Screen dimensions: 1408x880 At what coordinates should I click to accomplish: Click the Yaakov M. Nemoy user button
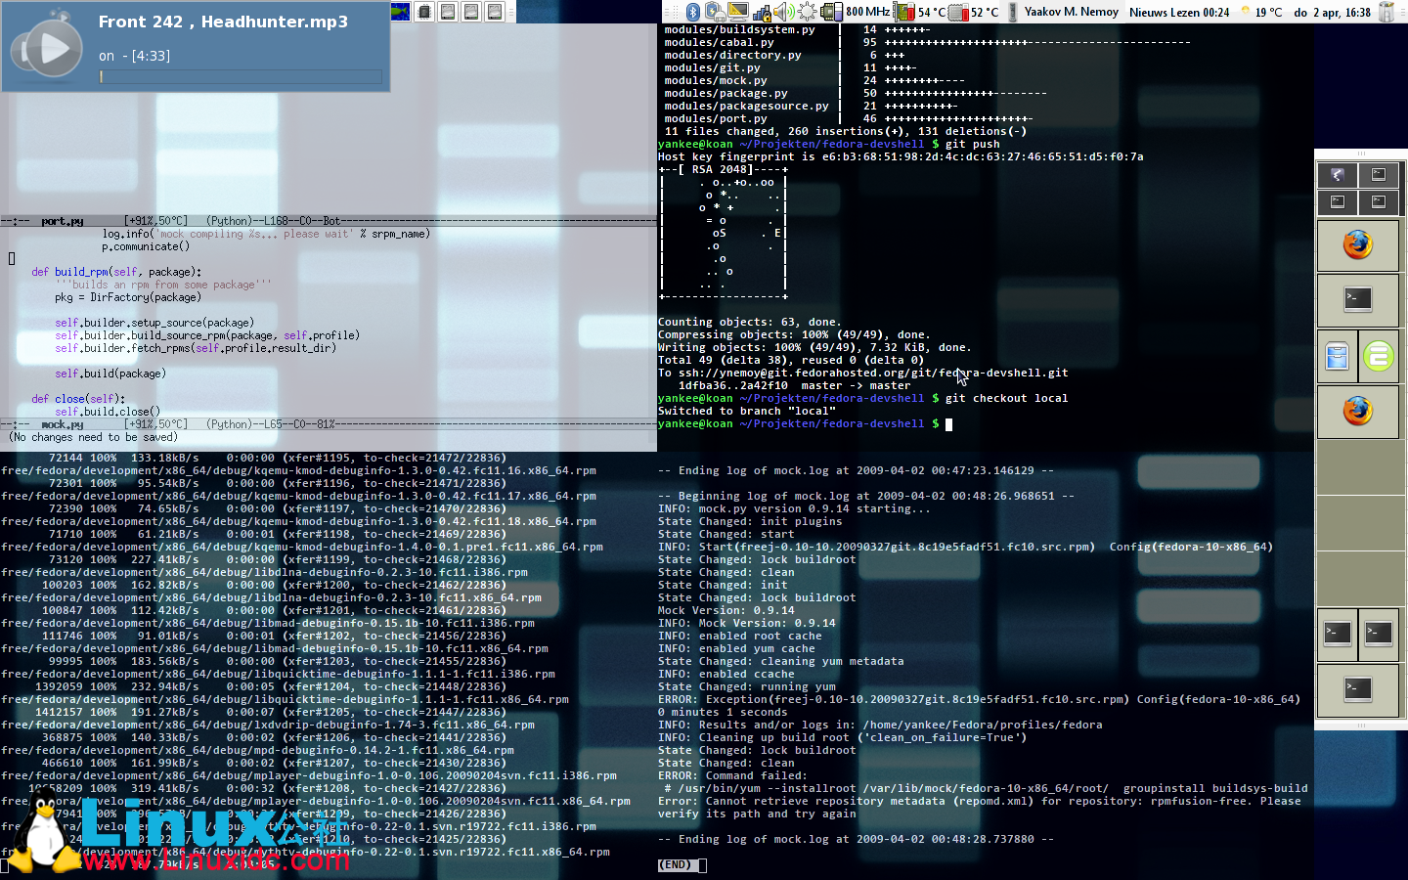tap(1072, 12)
